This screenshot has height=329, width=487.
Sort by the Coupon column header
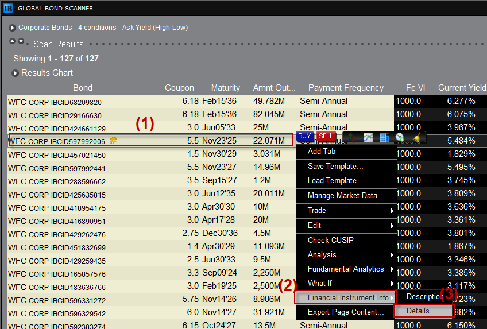pos(179,88)
